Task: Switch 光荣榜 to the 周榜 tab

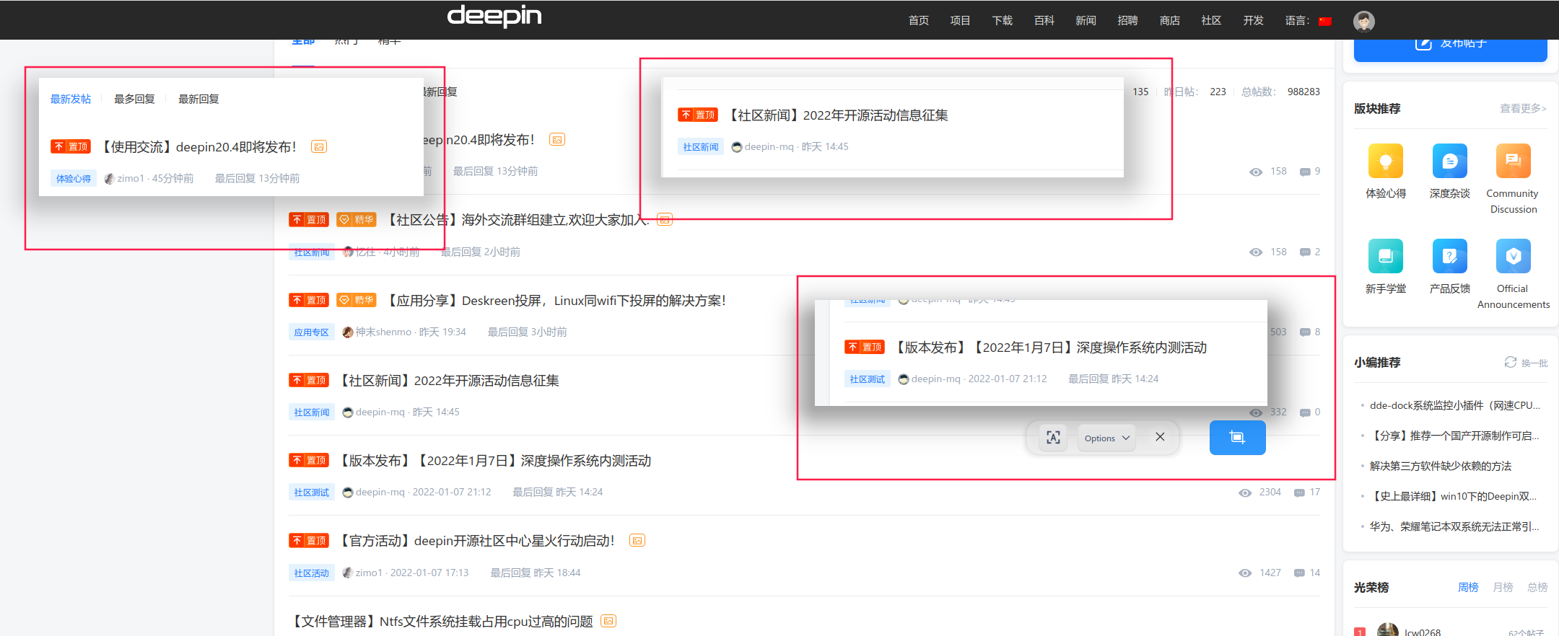Action: pos(1469,587)
